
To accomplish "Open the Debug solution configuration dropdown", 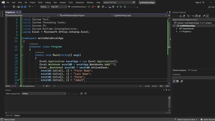I will 45,7.
